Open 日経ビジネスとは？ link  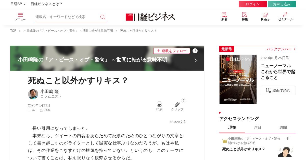point(46,4)
